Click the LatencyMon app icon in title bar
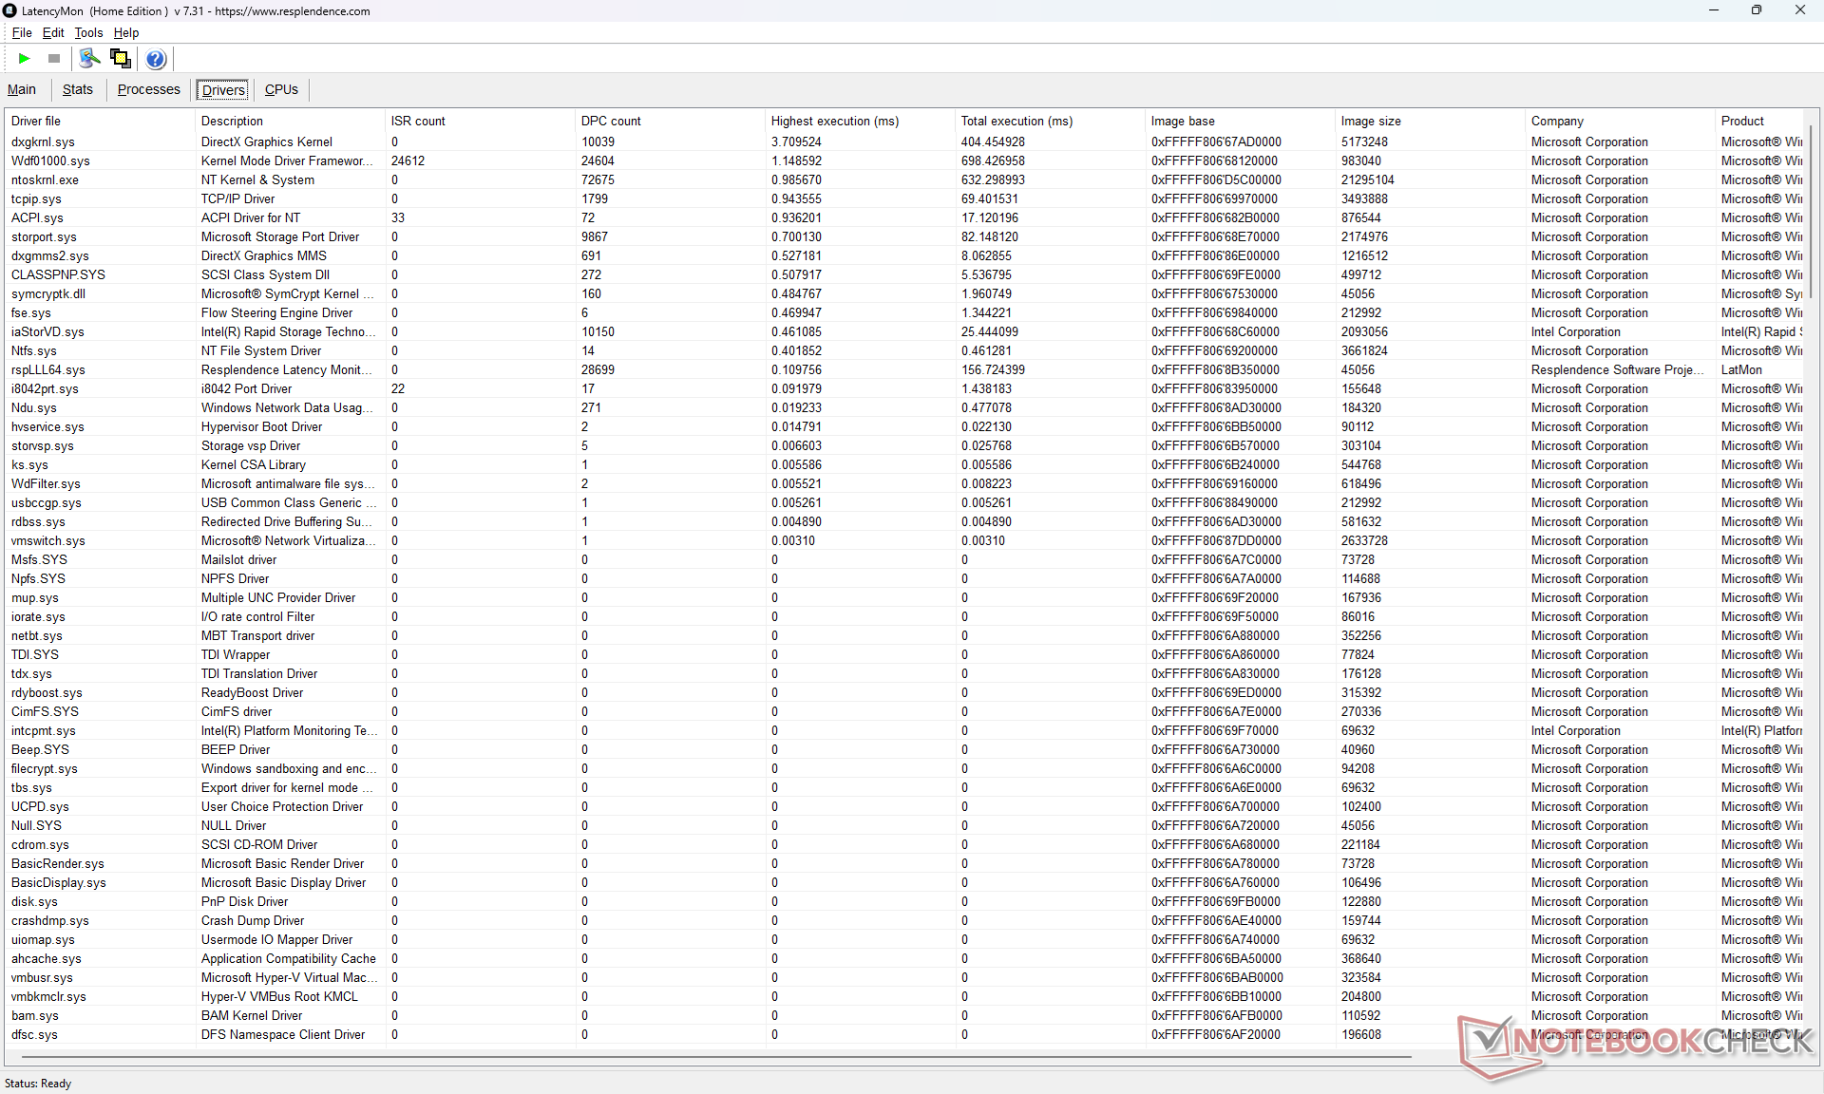This screenshot has width=1824, height=1094. (x=10, y=10)
